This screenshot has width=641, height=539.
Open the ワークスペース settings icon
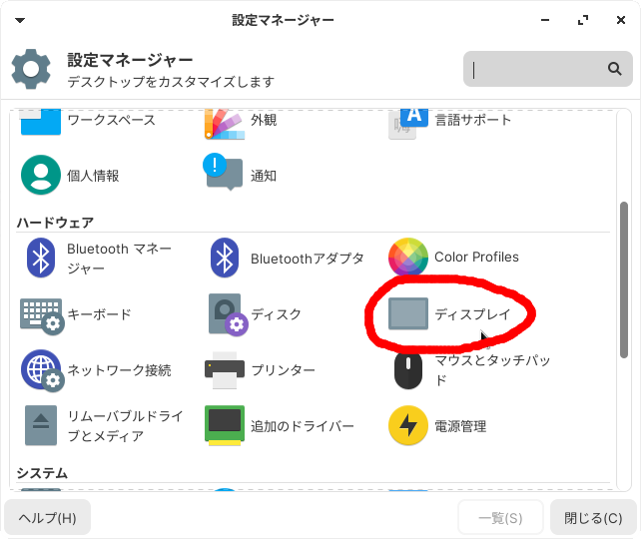pyautogui.click(x=41, y=122)
